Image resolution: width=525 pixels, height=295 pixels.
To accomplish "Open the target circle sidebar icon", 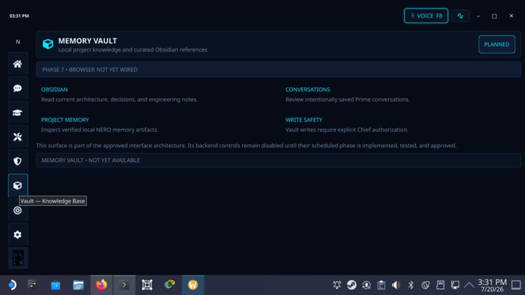I will pyautogui.click(x=18, y=210).
